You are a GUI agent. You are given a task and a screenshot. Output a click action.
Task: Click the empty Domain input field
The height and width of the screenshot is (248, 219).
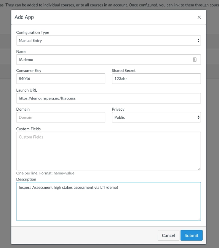tap(61, 118)
